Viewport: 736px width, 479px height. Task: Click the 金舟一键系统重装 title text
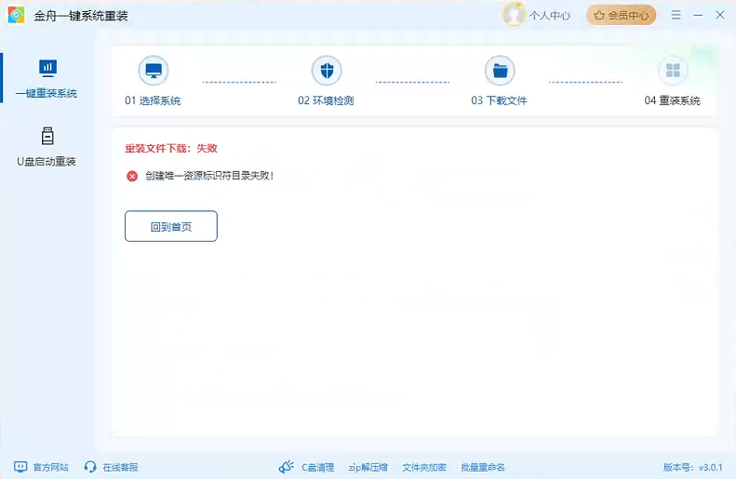coord(81,16)
